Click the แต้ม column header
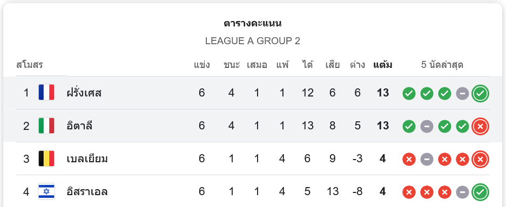506x207 pixels. click(383, 65)
